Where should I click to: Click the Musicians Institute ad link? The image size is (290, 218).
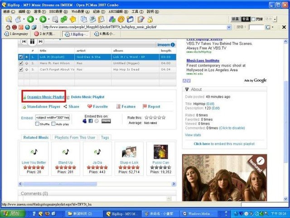click(203, 60)
